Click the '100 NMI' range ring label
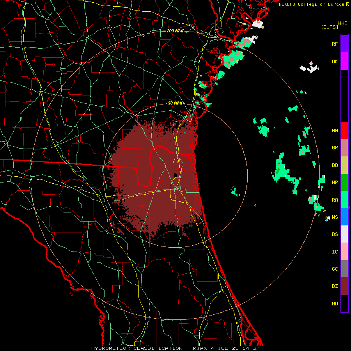351x351 pixels. pyautogui.click(x=175, y=31)
